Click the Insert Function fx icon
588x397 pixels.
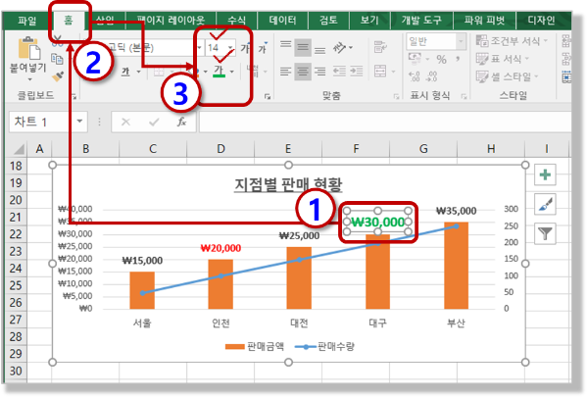click(x=181, y=122)
